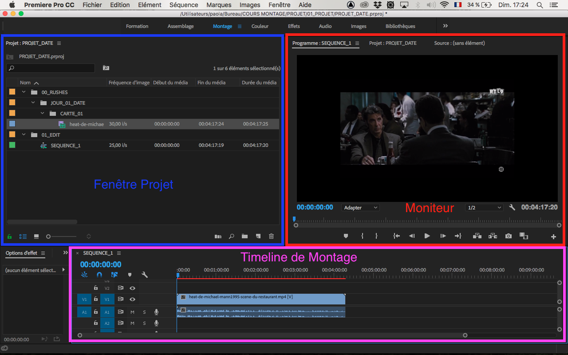
Task: Open the button editor plus icon
Action: (553, 237)
